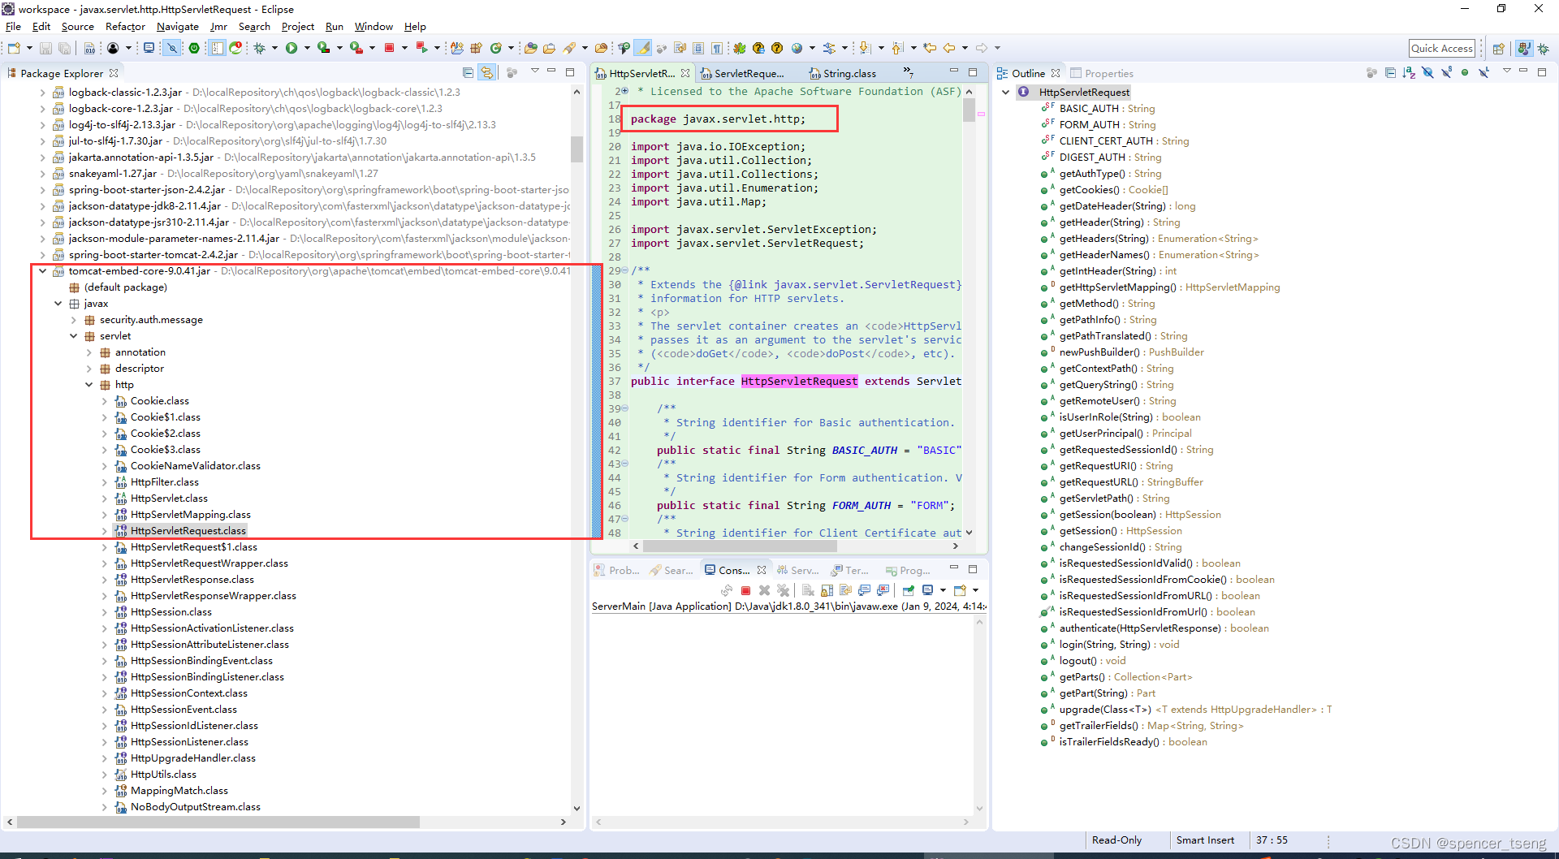Toggle Show Whitespace Characters
This screenshot has height=859, width=1559.
click(x=717, y=48)
